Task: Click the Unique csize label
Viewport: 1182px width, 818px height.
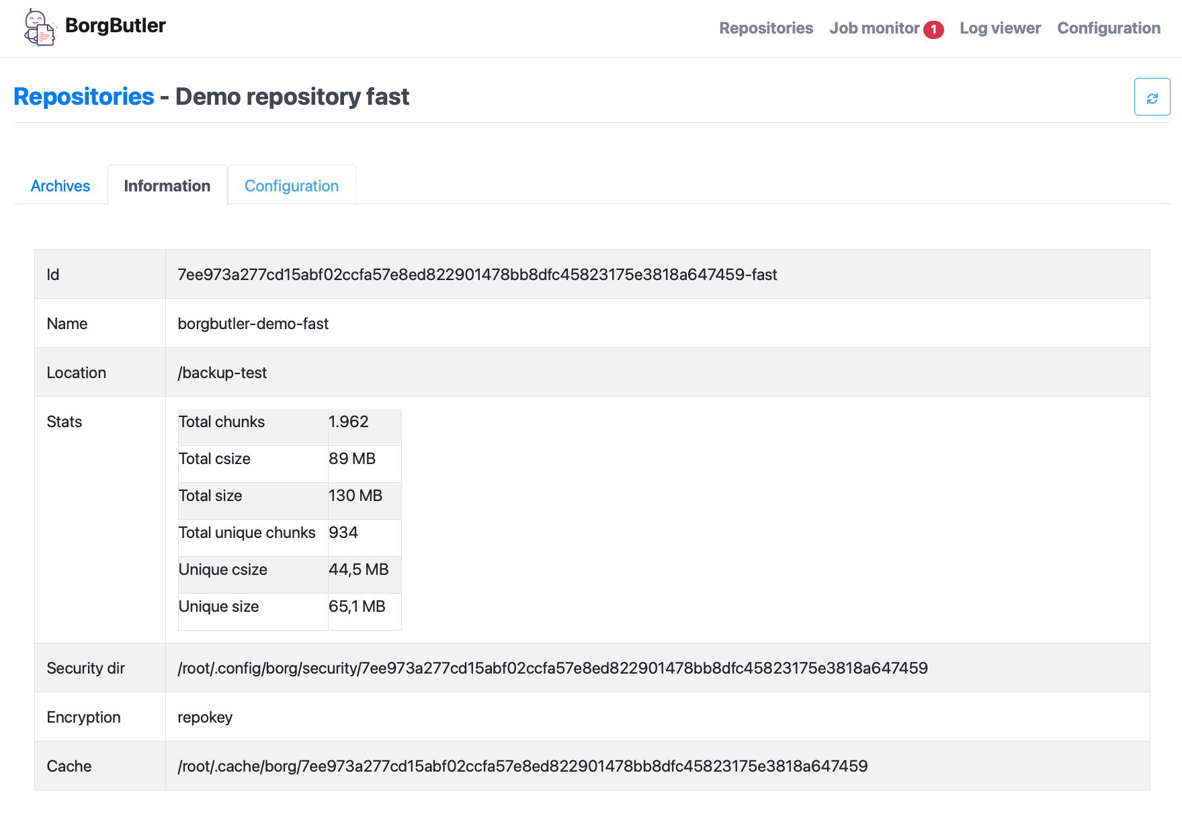Action: 223,570
